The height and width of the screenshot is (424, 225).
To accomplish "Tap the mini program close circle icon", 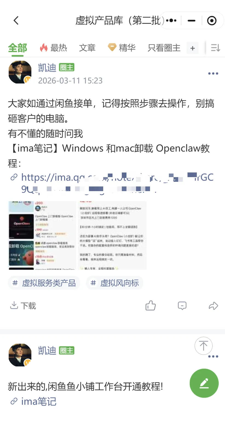I will [212, 20].
